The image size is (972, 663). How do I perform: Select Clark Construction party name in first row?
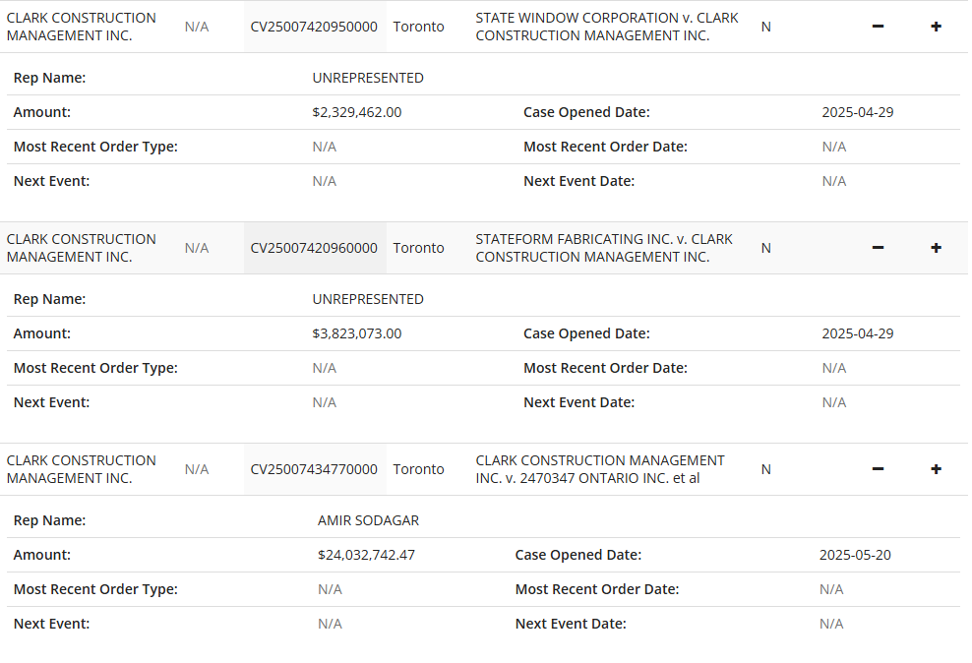81,27
